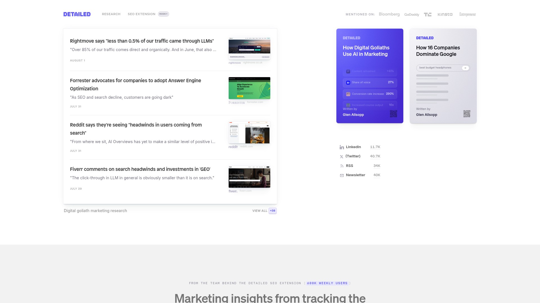This screenshot has width=540, height=303.
Task: Click the Bloomberg logo
Action: [x=389, y=14]
